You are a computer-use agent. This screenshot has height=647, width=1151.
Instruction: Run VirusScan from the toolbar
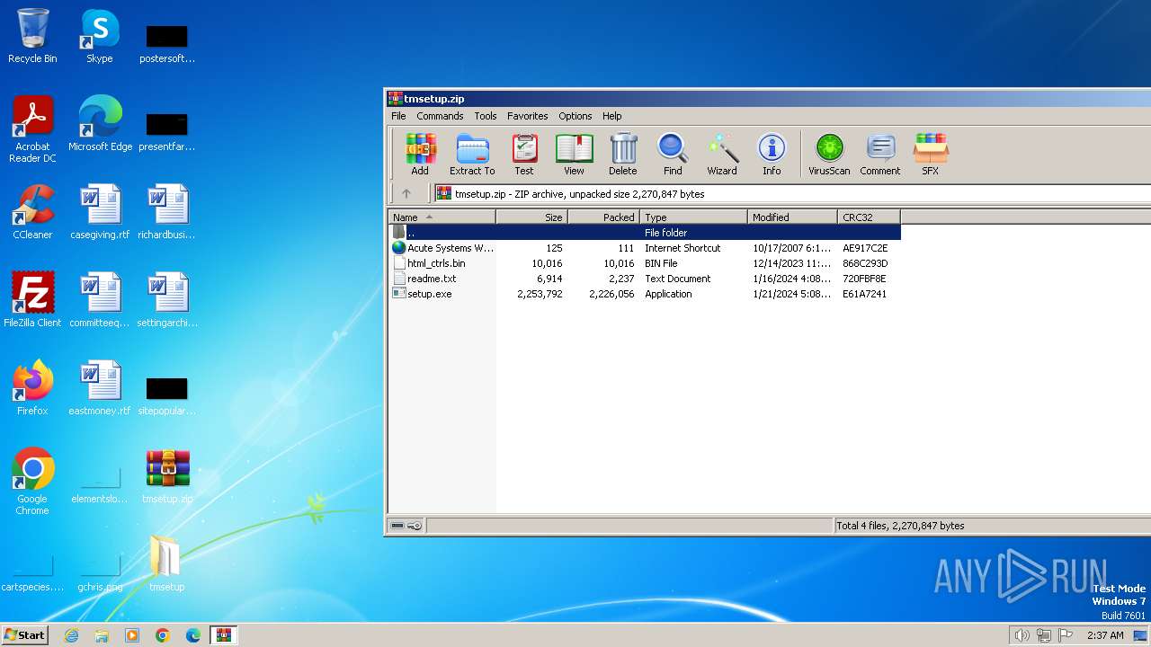(829, 155)
